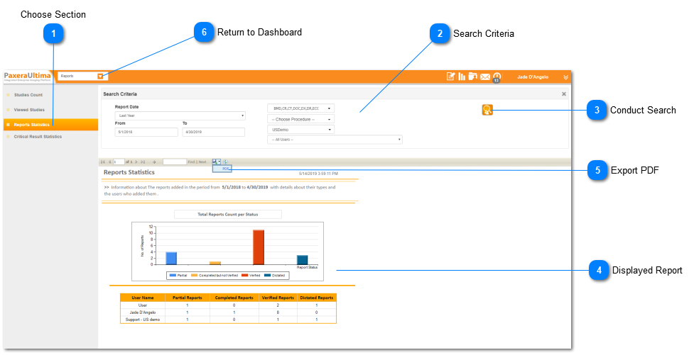Click the From date field
The height and width of the screenshot is (355, 694).
(146, 132)
